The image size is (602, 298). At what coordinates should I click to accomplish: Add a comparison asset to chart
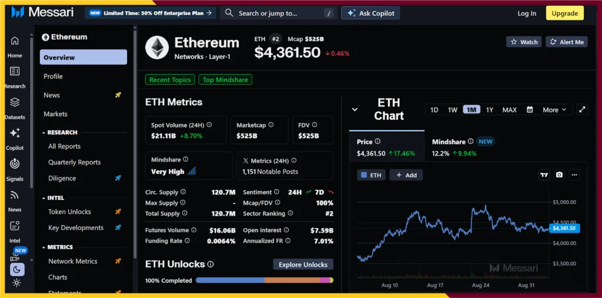click(406, 175)
